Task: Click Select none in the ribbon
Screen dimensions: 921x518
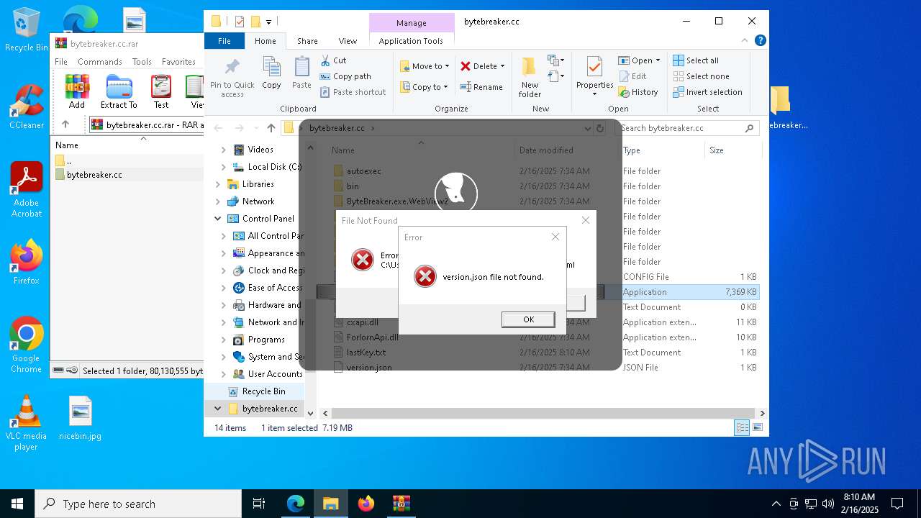Action: [x=701, y=76]
